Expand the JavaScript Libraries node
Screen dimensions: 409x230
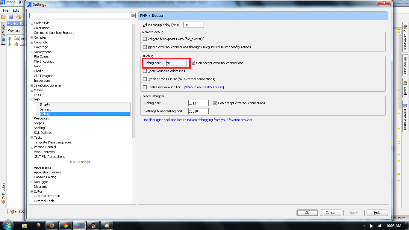32,85
